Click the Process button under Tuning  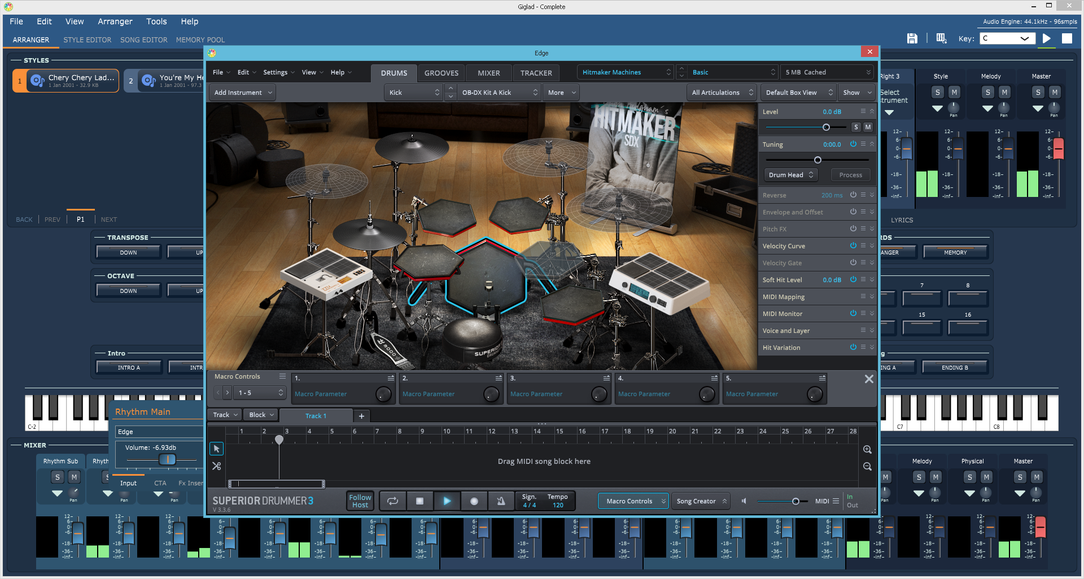851,175
